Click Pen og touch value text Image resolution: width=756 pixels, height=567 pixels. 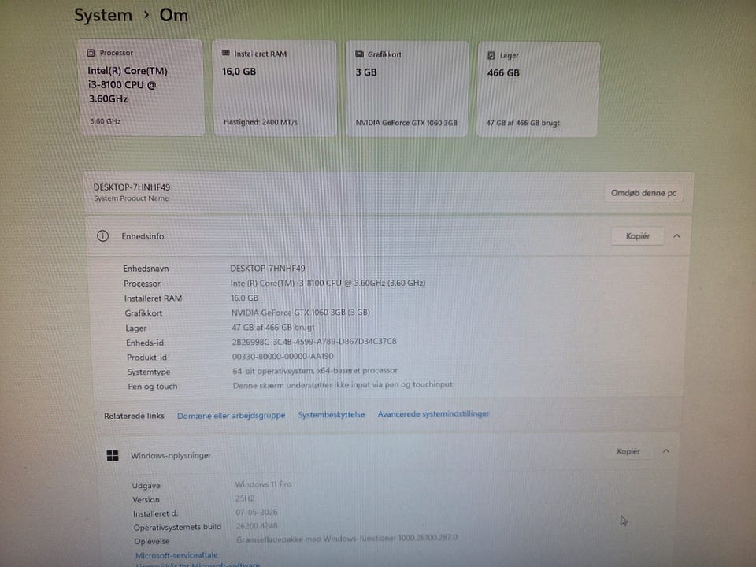(x=343, y=385)
